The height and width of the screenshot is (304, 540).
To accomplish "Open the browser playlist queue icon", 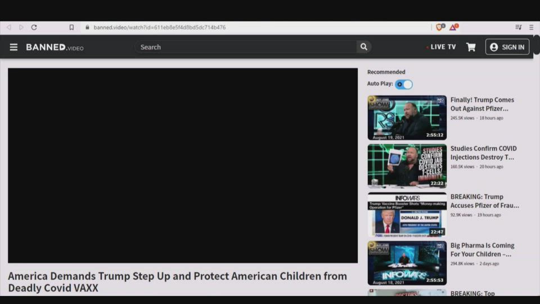I will [518, 27].
